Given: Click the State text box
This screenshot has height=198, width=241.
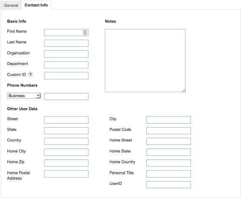Looking at the screenshot, I should point(66,130).
